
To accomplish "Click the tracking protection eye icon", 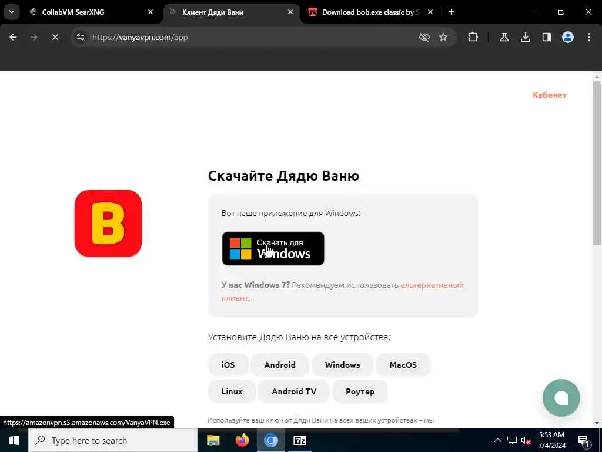I will (x=424, y=37).
